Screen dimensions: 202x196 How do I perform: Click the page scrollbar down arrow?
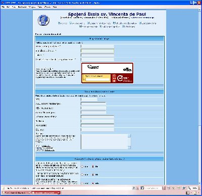(200, 183)
